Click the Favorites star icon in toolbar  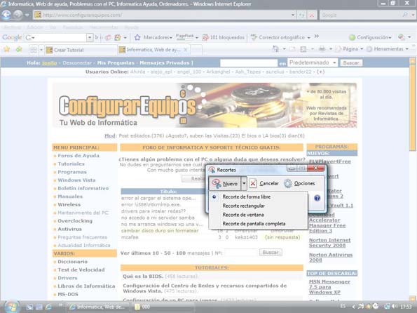(6, 49)
